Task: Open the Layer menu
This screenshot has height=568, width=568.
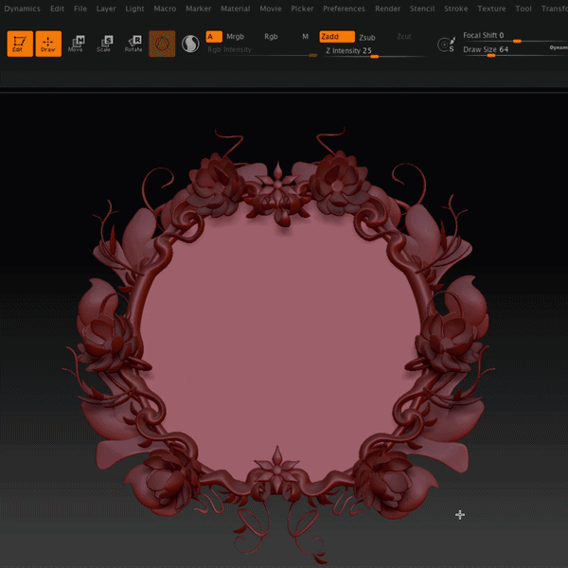Action: pyautogui.click(x=106, y=9)
